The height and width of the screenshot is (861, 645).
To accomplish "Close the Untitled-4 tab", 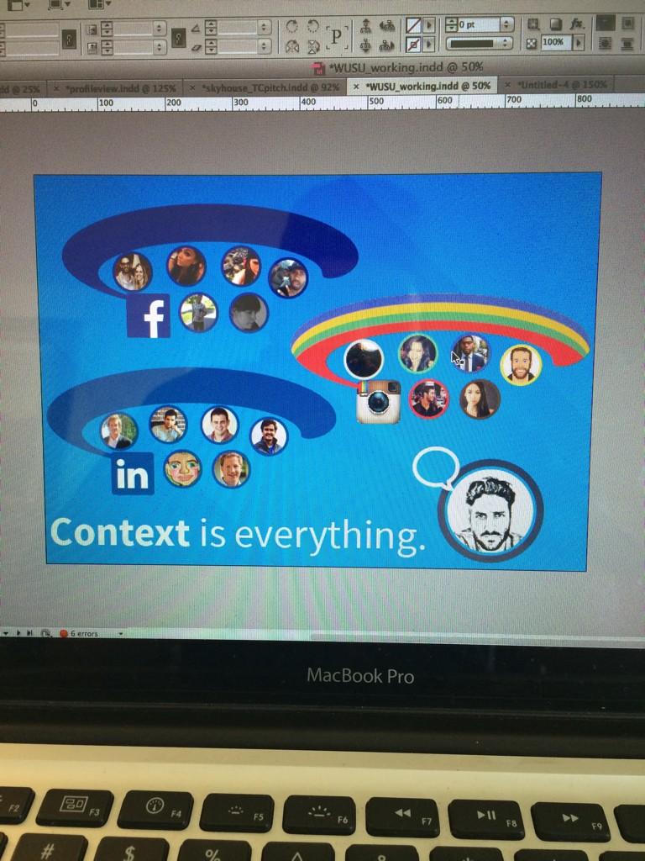I will point(508,85).
